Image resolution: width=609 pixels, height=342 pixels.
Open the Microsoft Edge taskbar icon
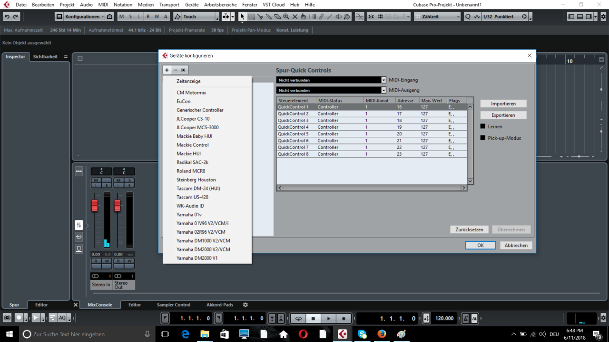(x=186, y=334)
